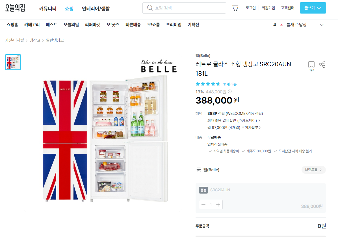Click the star rating icons
338x237 pixels.
pos(208,84)
